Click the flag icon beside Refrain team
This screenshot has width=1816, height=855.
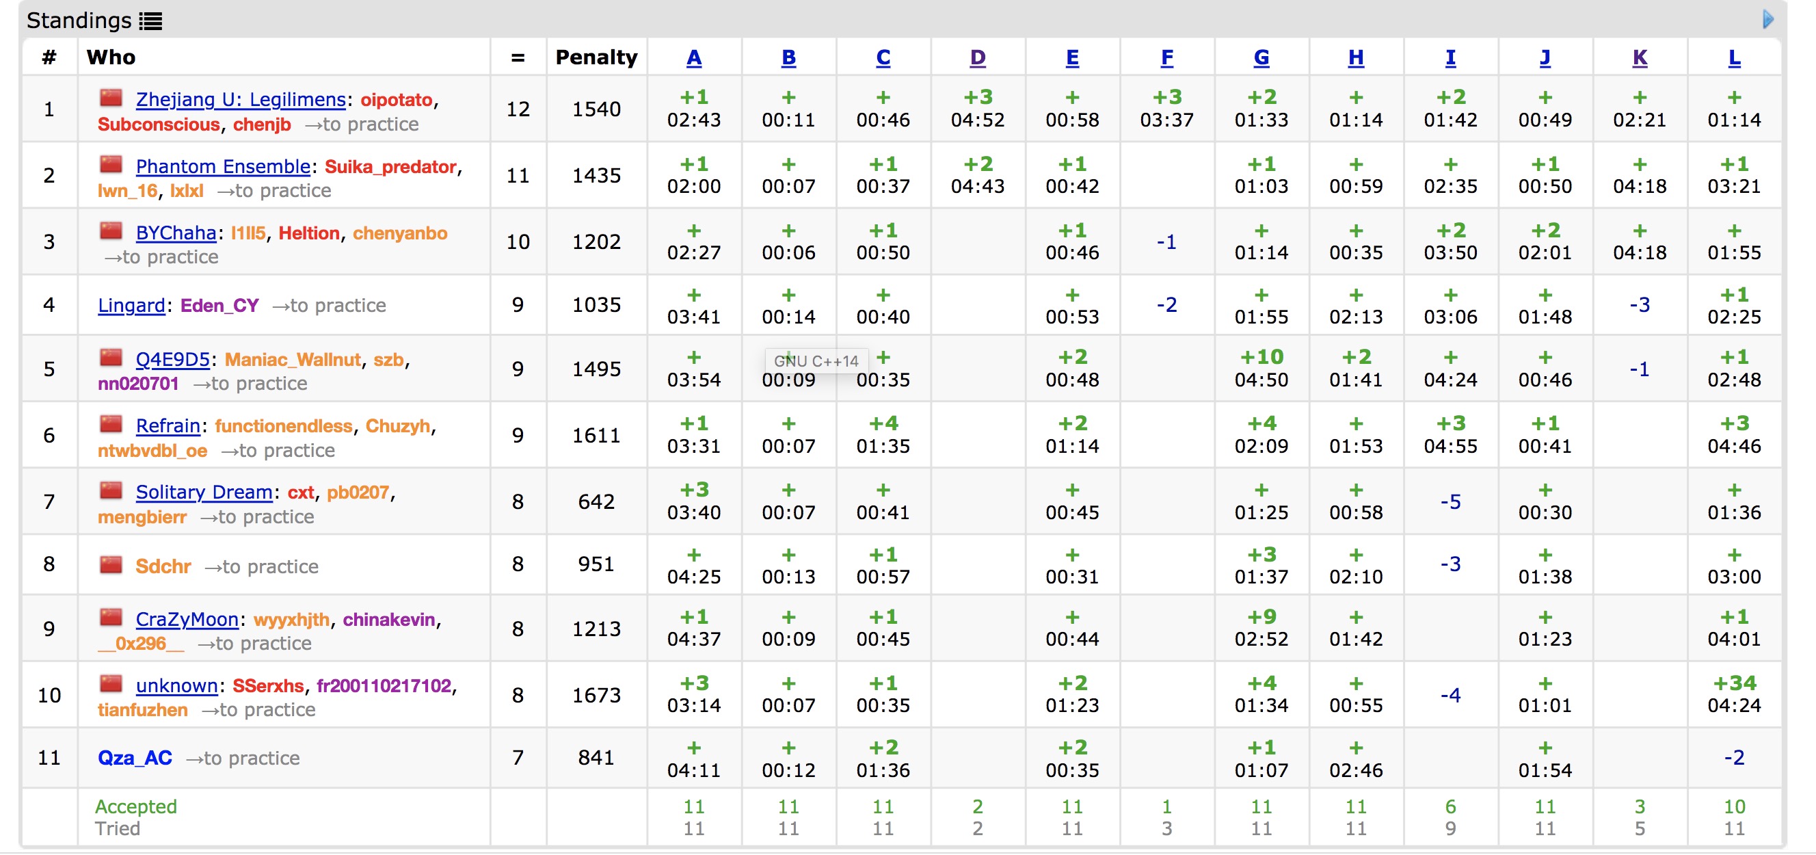pyautogui.click(x=111, y=425)
